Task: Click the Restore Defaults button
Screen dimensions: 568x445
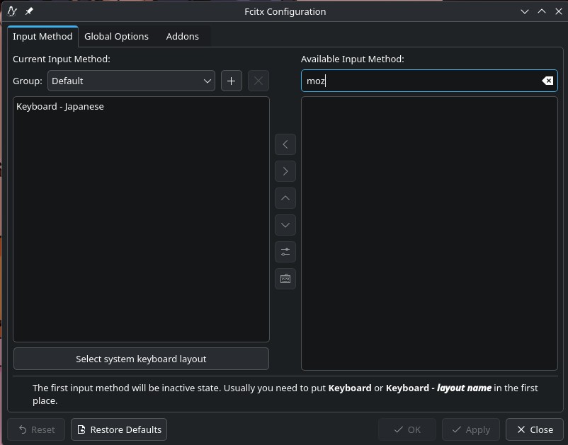Action: 119,429
